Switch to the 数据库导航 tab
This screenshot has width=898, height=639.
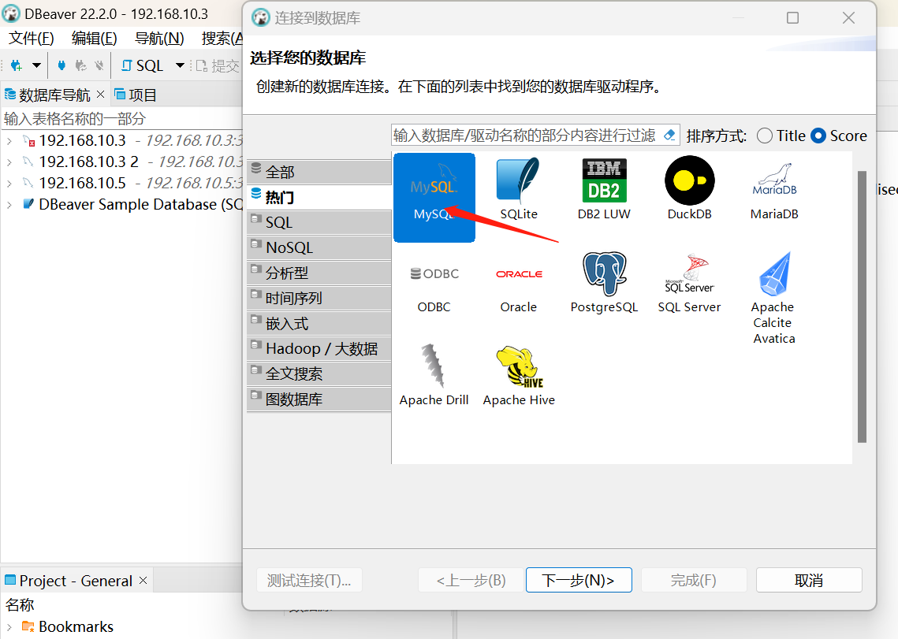point(54,95)
